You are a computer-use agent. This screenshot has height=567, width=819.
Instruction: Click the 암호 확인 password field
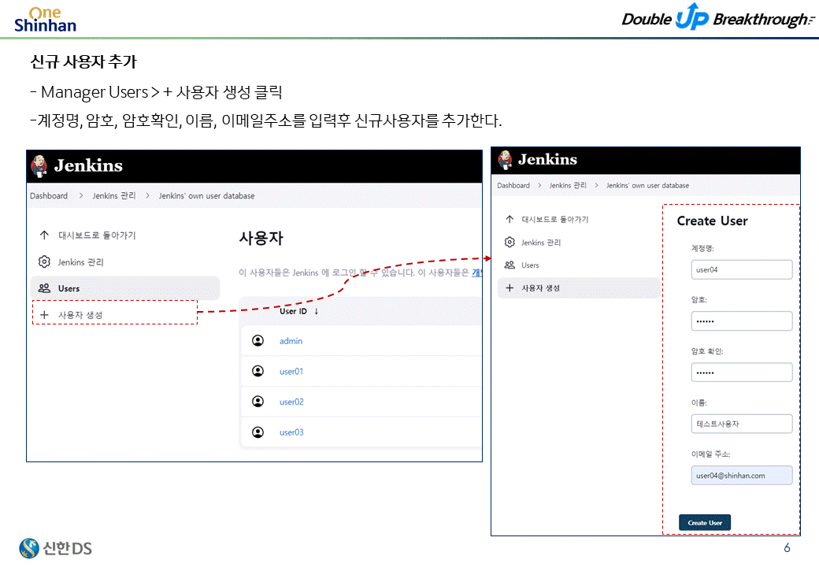[742, 372]
